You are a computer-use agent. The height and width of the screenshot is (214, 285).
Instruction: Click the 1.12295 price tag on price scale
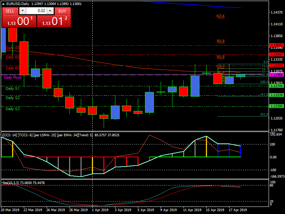click(x=276, y=106)
